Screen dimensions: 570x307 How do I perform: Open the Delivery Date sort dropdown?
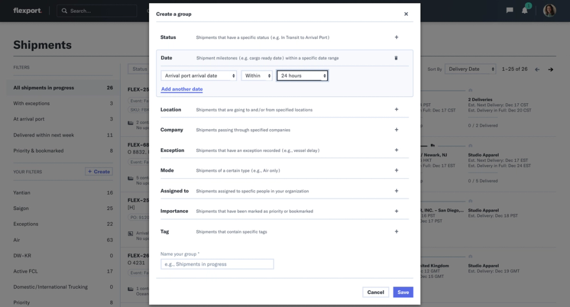[470, 69]
